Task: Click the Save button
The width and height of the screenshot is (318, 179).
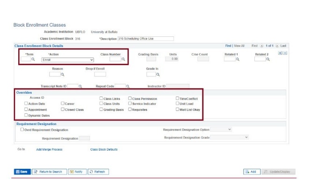Action: point(22,172)
